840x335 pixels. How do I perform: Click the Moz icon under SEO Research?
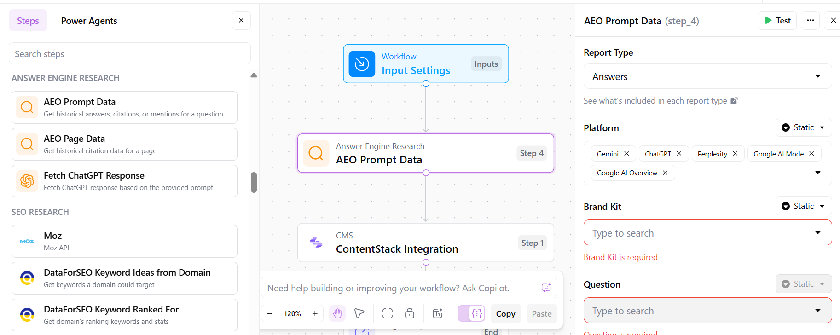point(27,241)
